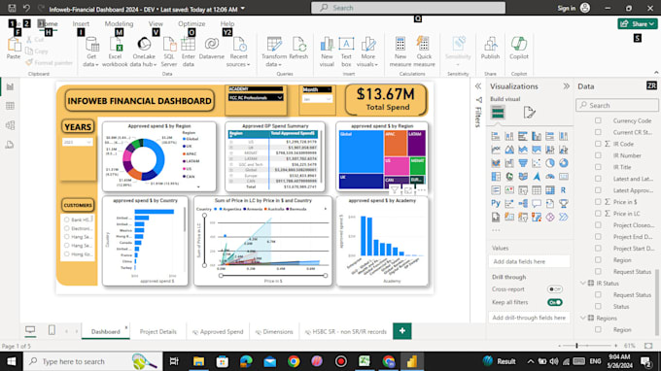This screenshot has width=661, height=371.
Task: Select the KPI visualization
Action: (509, 190)
